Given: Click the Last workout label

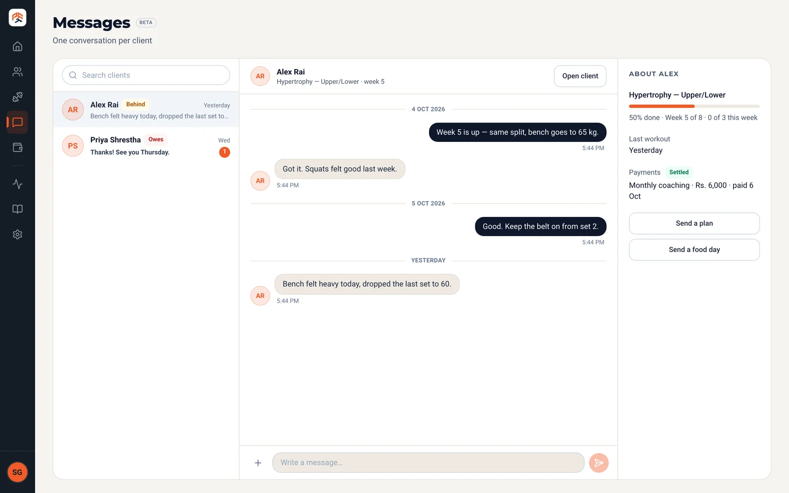Looking at the screenshot, I should point(649,139).
